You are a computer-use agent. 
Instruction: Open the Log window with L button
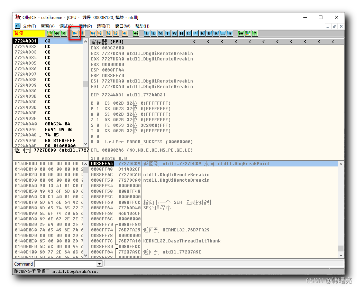[147, 34]
